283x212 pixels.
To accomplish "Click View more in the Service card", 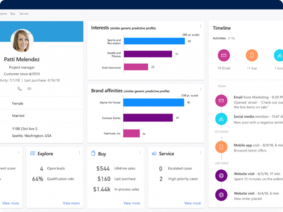I will click(x=192, y=203).
